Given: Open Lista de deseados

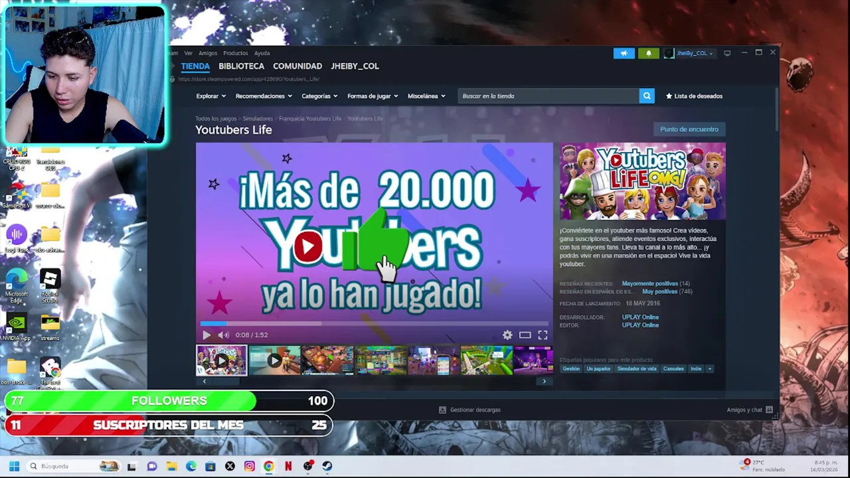Looking at the screenshot, I should pos(694,96).
